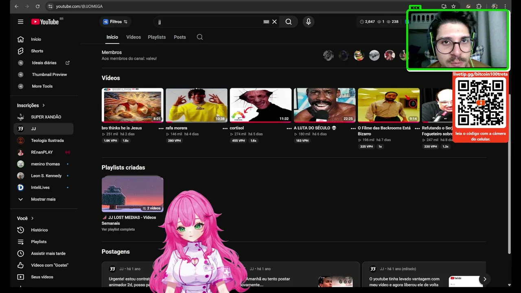This screenshot has width=521, height=293.
Task: Submit search with magnifier button
Action: pyautogui.click(x=289, y=22)
